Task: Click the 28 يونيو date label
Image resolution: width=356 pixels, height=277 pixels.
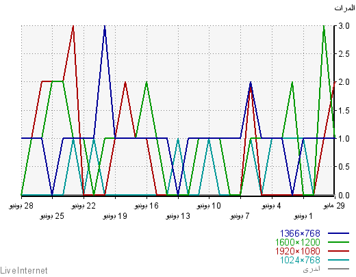Action: pos(21,206)
